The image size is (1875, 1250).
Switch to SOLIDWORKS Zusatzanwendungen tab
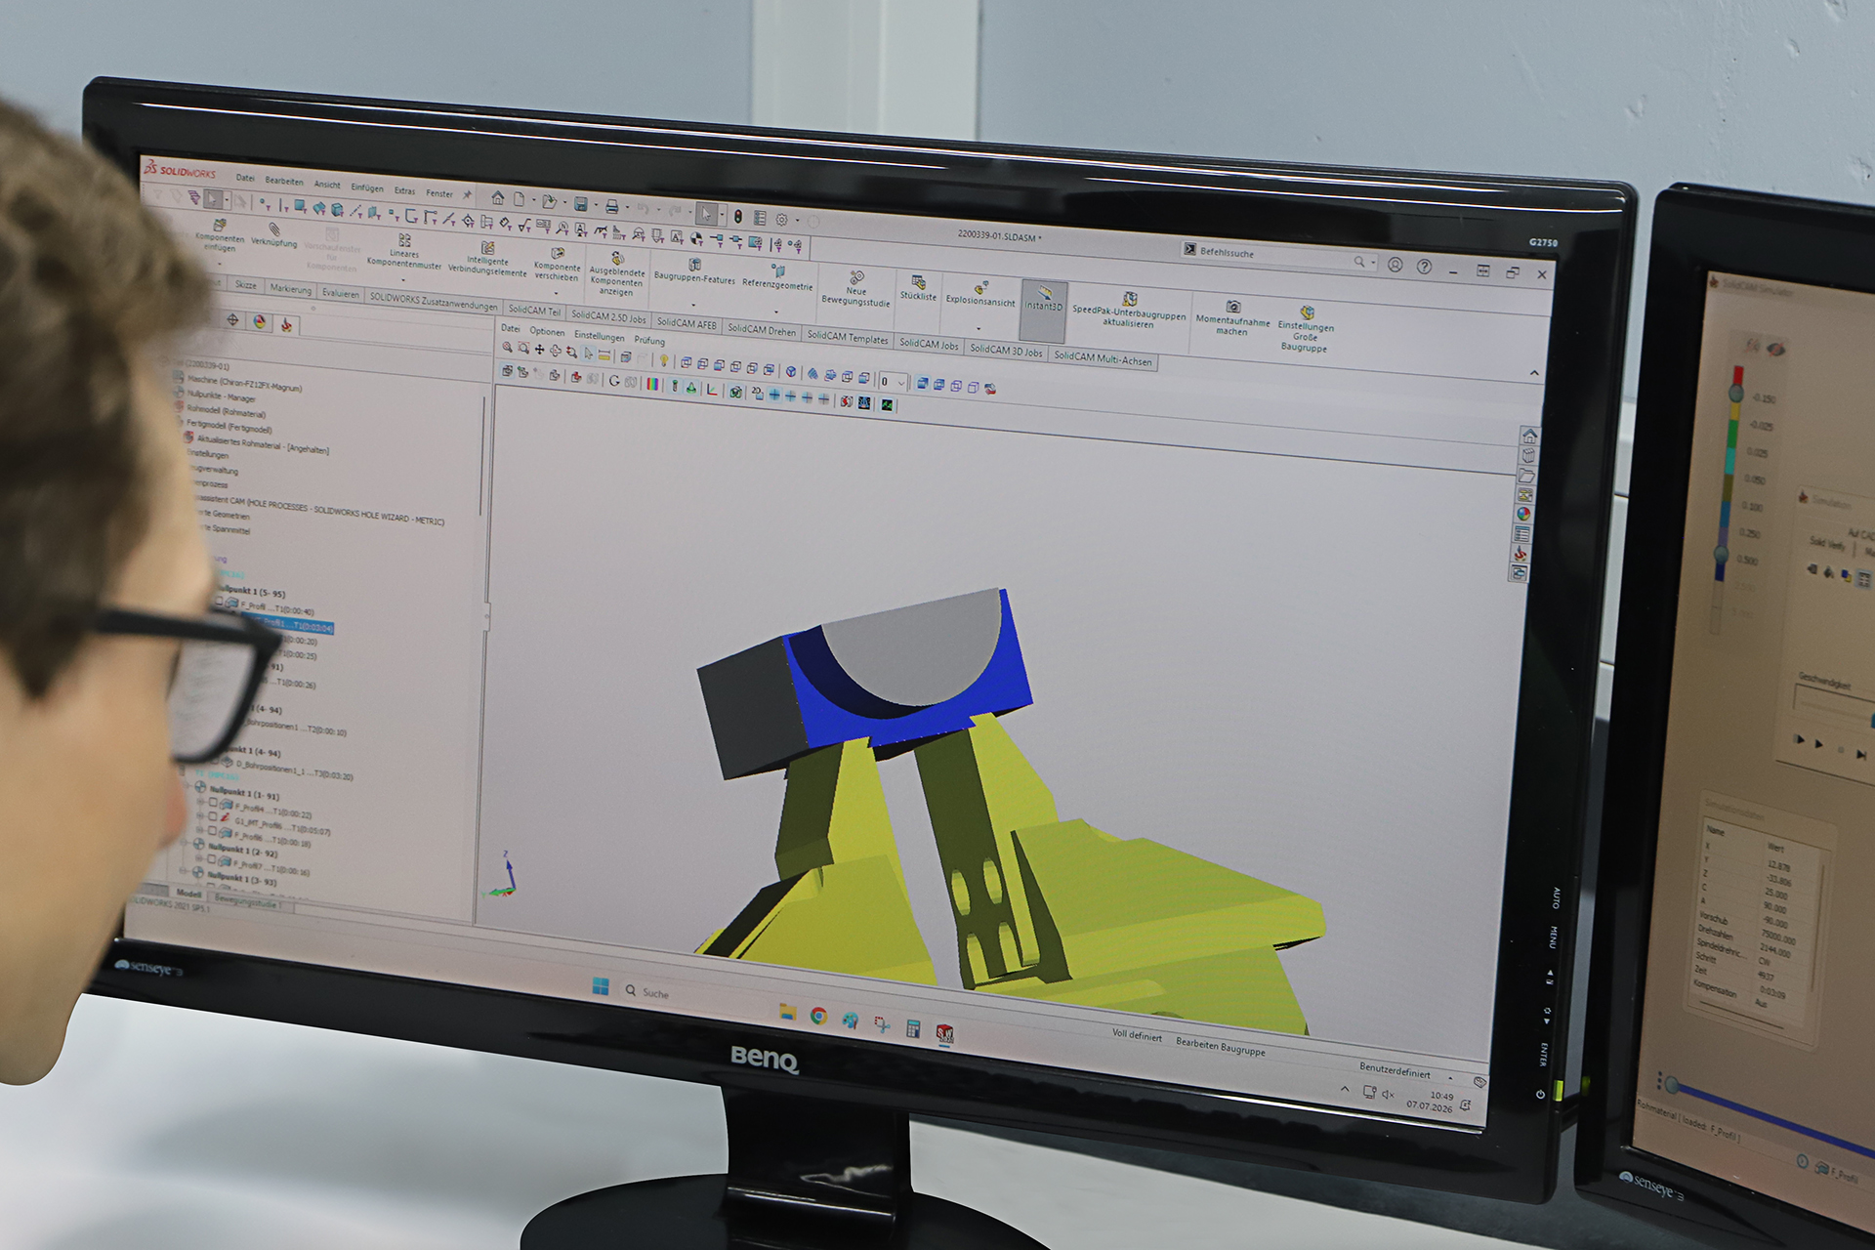(x=434, y=301)
